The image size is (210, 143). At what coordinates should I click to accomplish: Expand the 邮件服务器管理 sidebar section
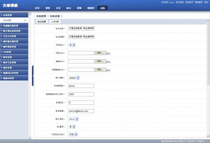click(x=15, y=41)
